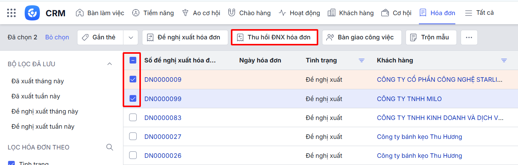This screenshot has width=518, height=165.
Task: Open the Tất cả menu
Action: [479, 13]
